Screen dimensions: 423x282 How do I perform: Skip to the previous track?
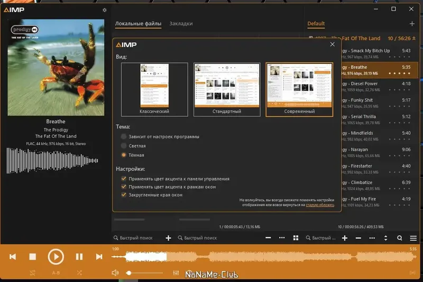point(13,257)
